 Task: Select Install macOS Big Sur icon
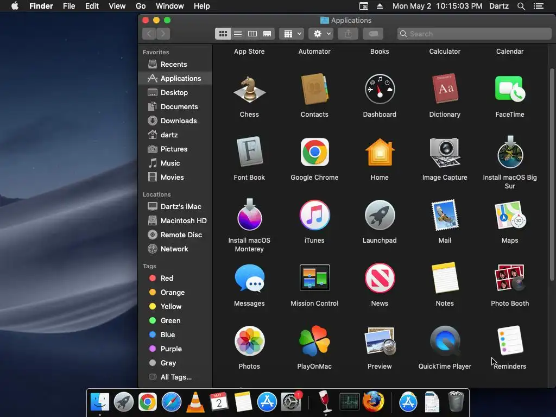510,152
